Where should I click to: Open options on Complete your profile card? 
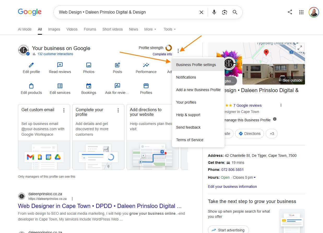click(118, 110)
